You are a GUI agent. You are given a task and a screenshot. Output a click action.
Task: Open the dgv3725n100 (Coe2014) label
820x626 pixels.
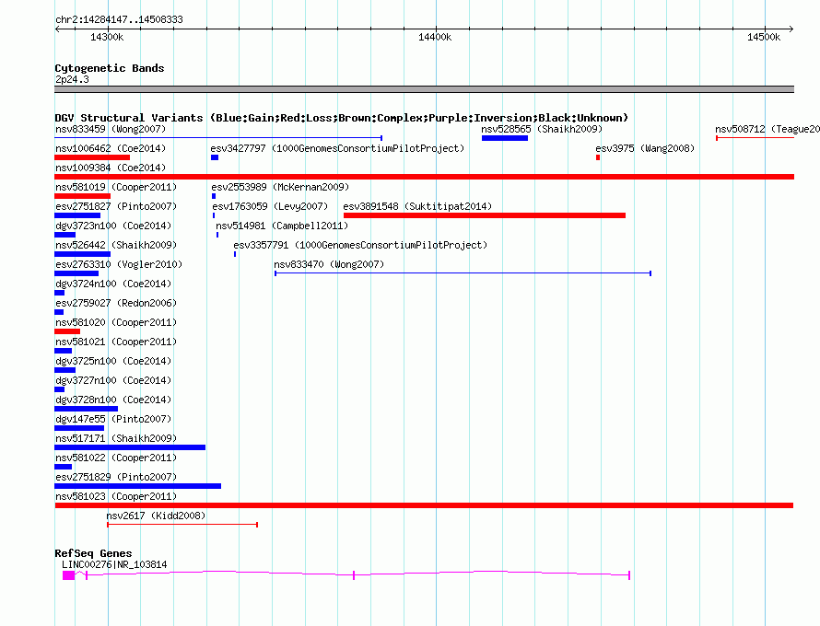[113, 361]
